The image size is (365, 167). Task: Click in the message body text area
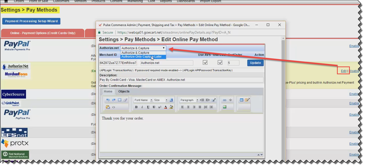pos(181,133)
